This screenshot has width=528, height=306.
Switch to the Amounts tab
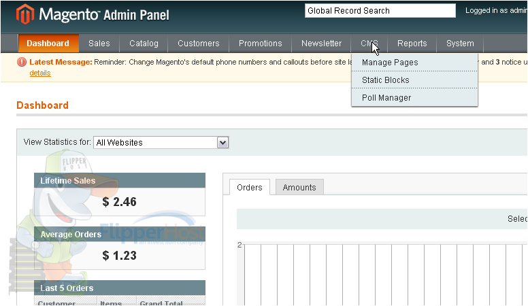point(299,187)
